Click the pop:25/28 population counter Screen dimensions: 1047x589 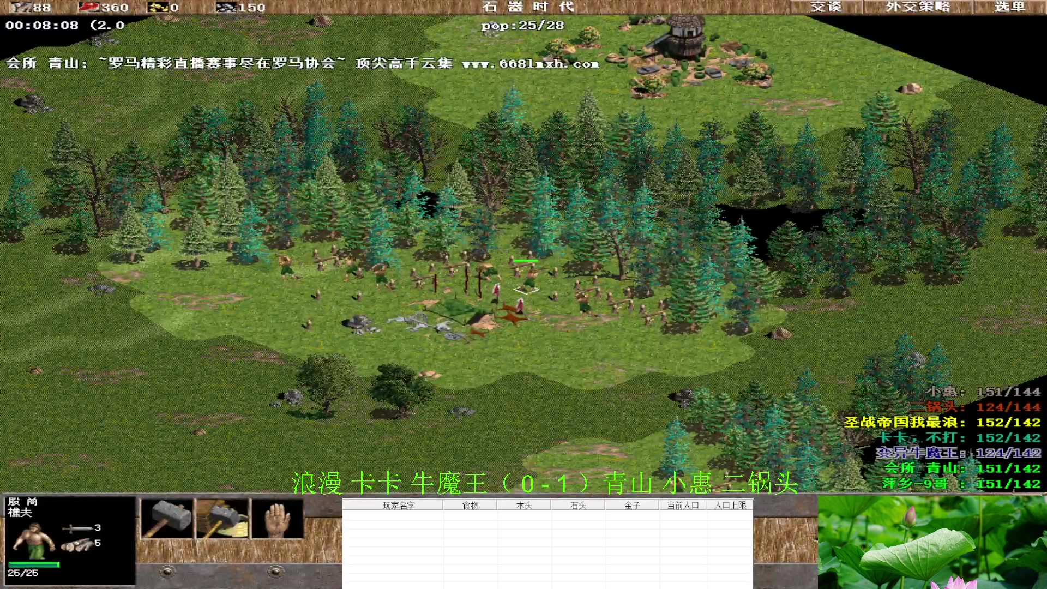click(522, 26)
